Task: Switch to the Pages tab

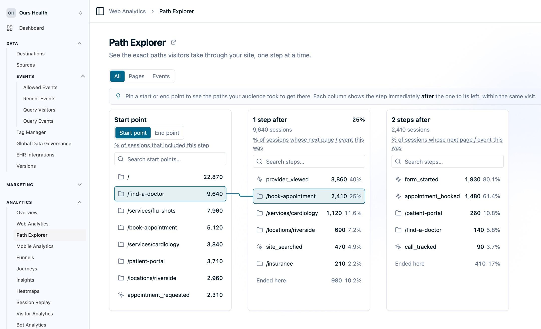Action: point(137,76)
